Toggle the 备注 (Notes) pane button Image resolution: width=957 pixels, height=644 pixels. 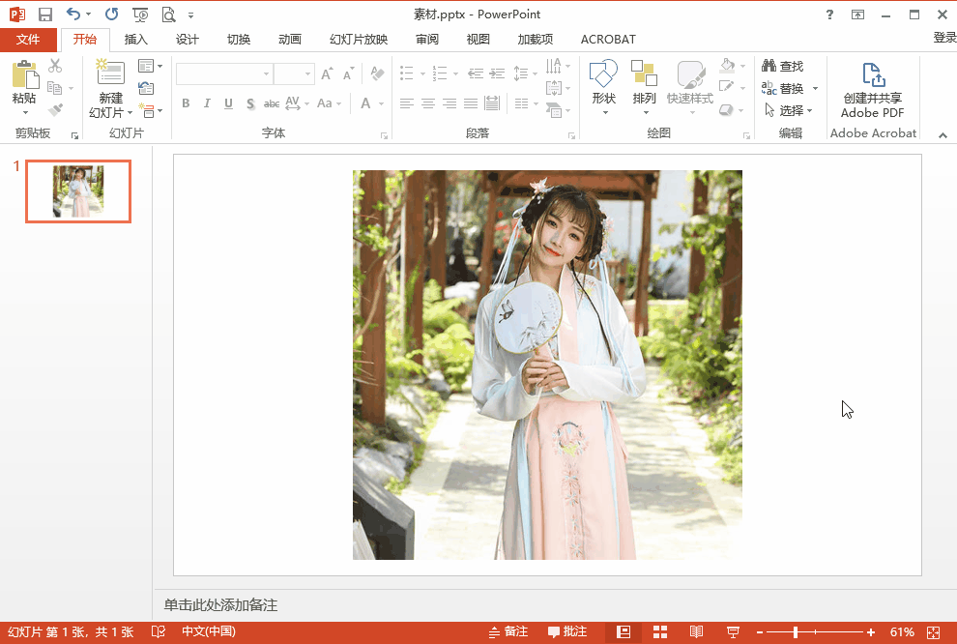tap(508, 632)
